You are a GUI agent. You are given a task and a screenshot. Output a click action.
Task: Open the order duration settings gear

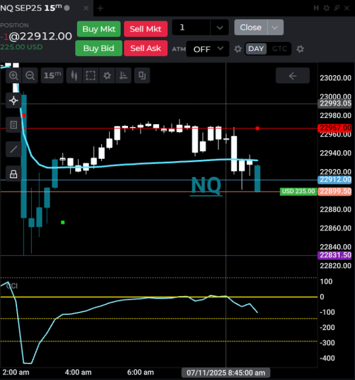pos(300,49)
